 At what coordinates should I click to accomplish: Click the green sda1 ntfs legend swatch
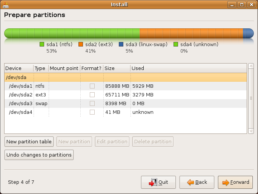point(42,44)
